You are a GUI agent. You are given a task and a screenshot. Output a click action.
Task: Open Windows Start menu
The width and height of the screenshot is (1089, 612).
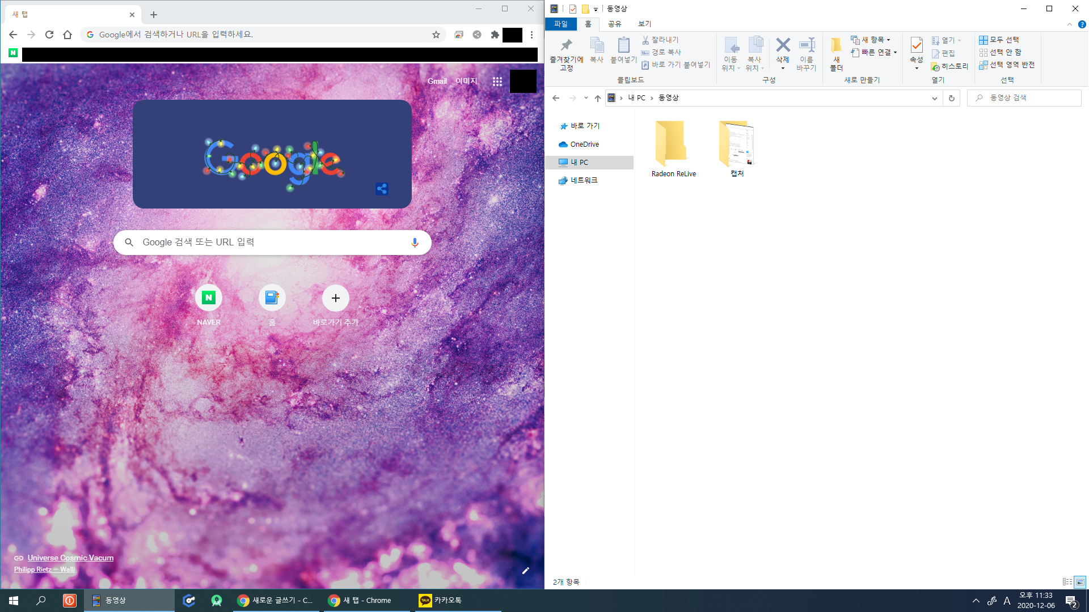[x=14, y=601]
